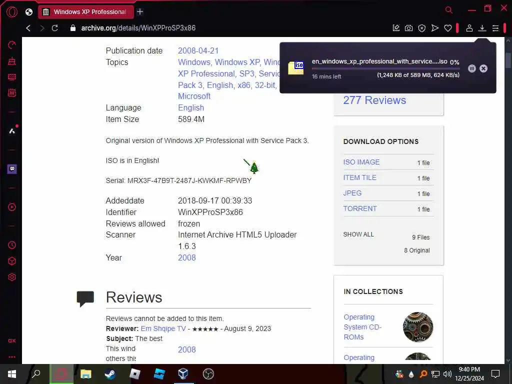Open the profile account icon

(x=469, y=28)
